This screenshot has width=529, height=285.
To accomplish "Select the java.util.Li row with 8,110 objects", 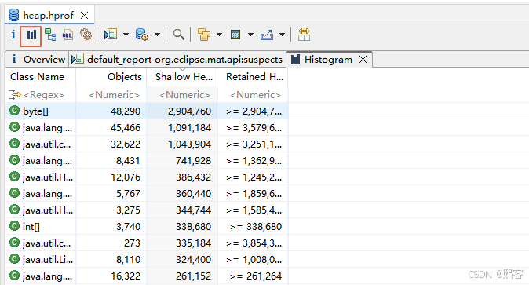I will point(147,260).
